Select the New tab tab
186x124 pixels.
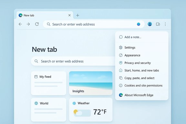click(x=45, y=15)
